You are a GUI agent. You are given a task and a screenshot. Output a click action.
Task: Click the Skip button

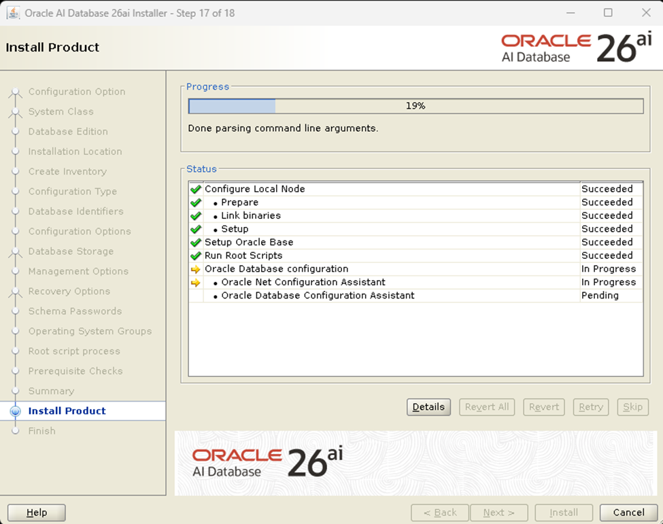[x=632, y=407]
